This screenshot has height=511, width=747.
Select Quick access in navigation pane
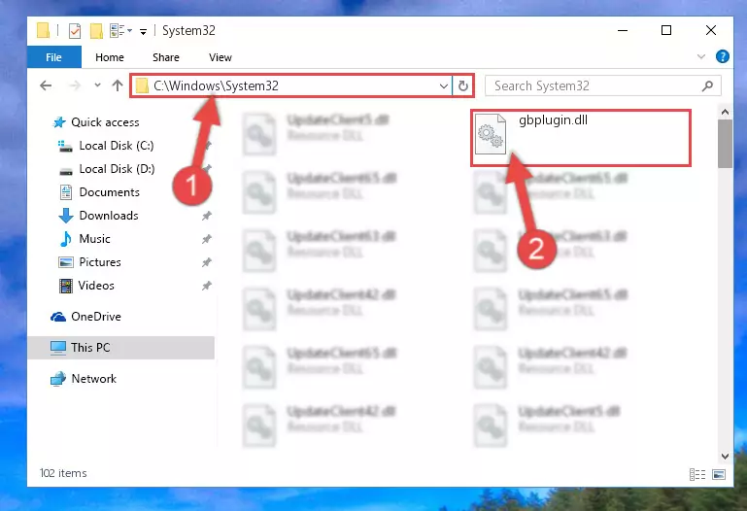[x=105, y=122]
